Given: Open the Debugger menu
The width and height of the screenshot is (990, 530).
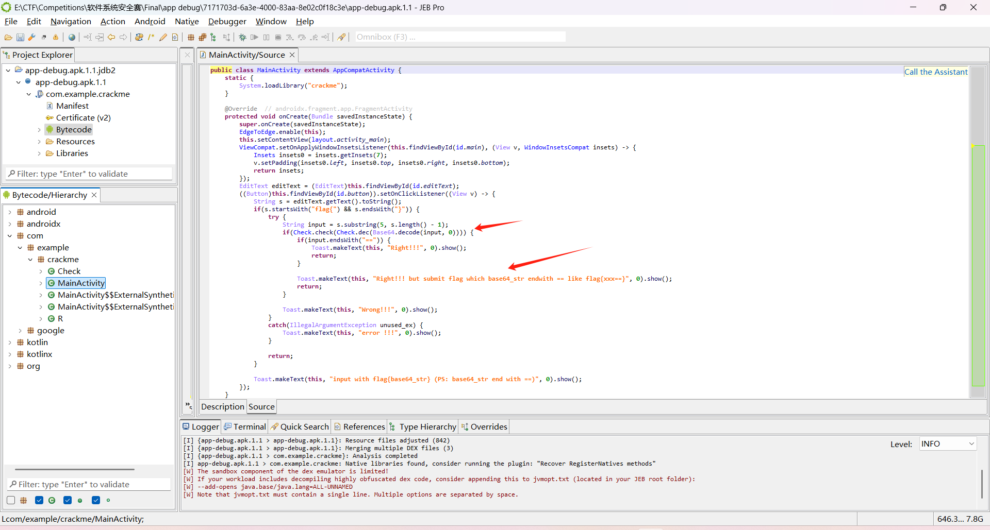Looking at the screenshot, I should tap(227, 22).
